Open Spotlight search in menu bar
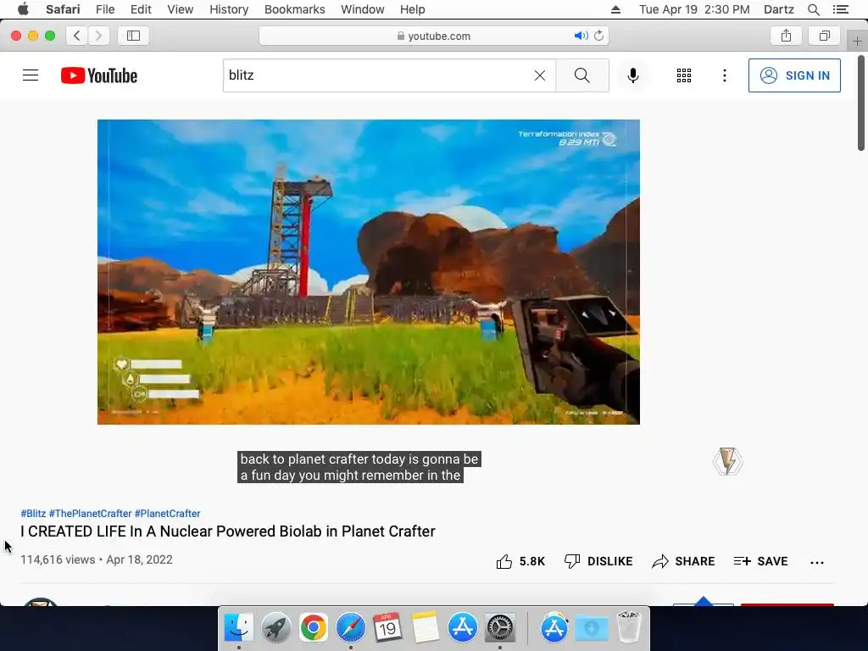Viewport: 868px width, 651px height. (813, 9)
